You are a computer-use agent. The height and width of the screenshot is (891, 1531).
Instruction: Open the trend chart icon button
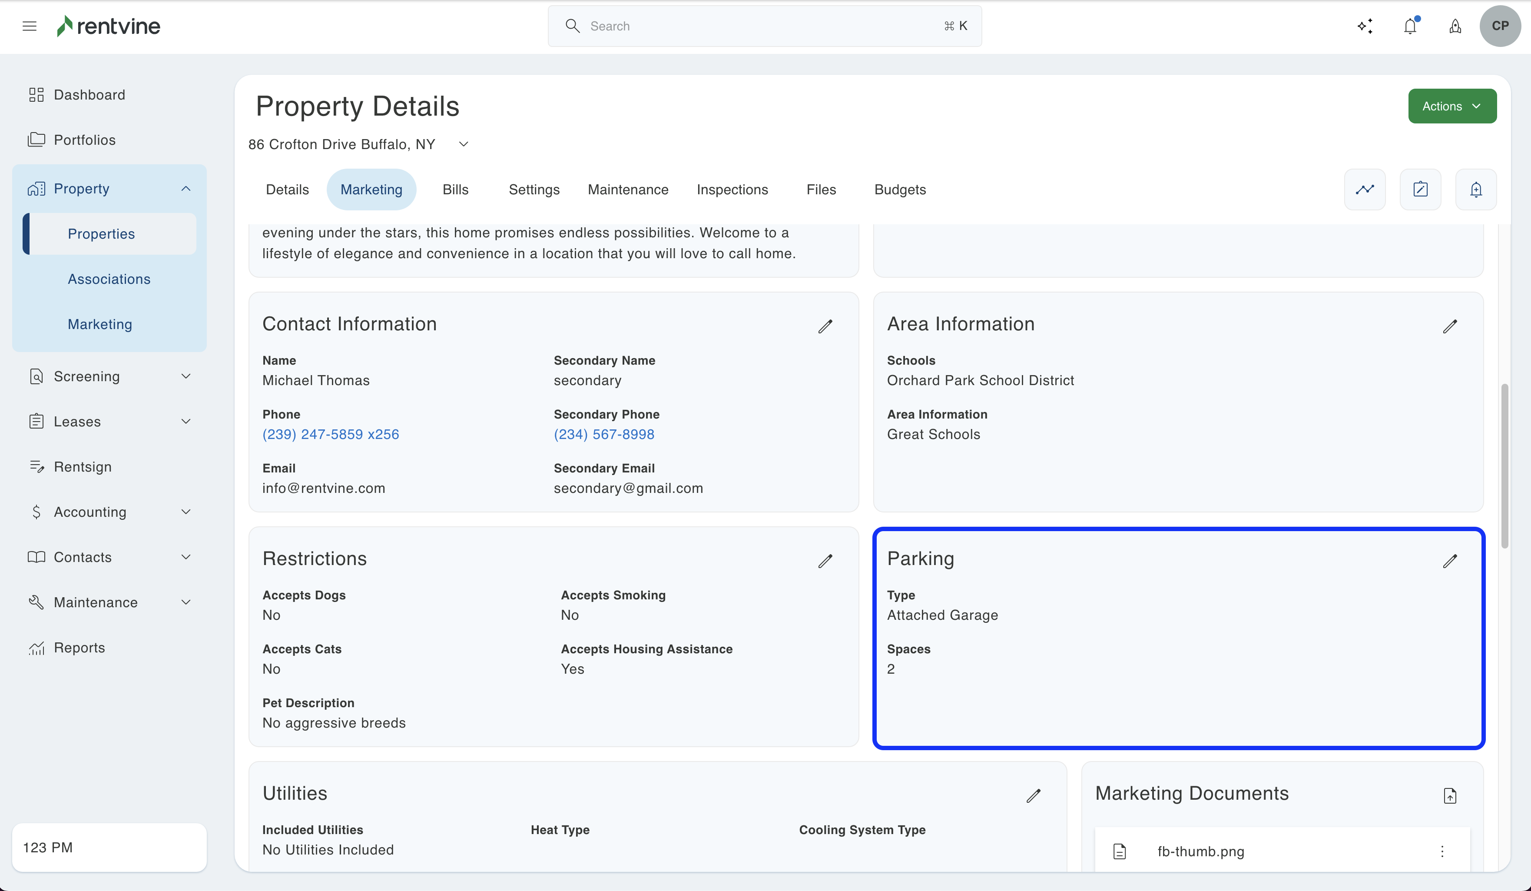pos(1365,190)
